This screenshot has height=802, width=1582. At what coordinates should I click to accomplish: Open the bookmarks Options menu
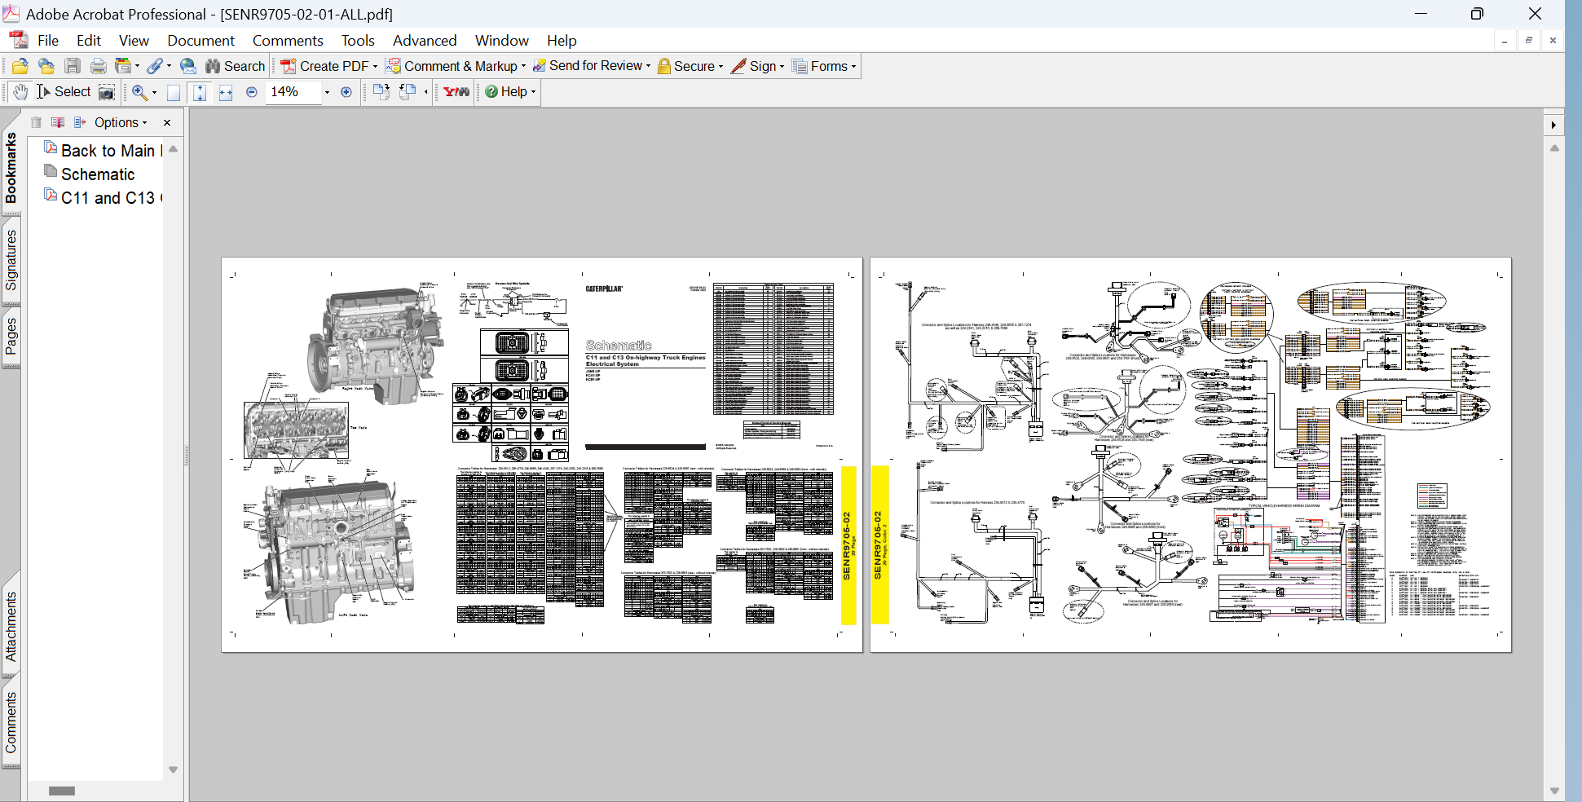(121, 122)
